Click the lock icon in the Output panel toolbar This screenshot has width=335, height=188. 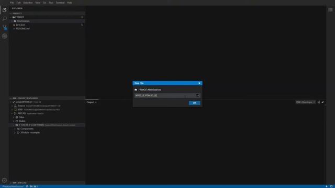319,102
